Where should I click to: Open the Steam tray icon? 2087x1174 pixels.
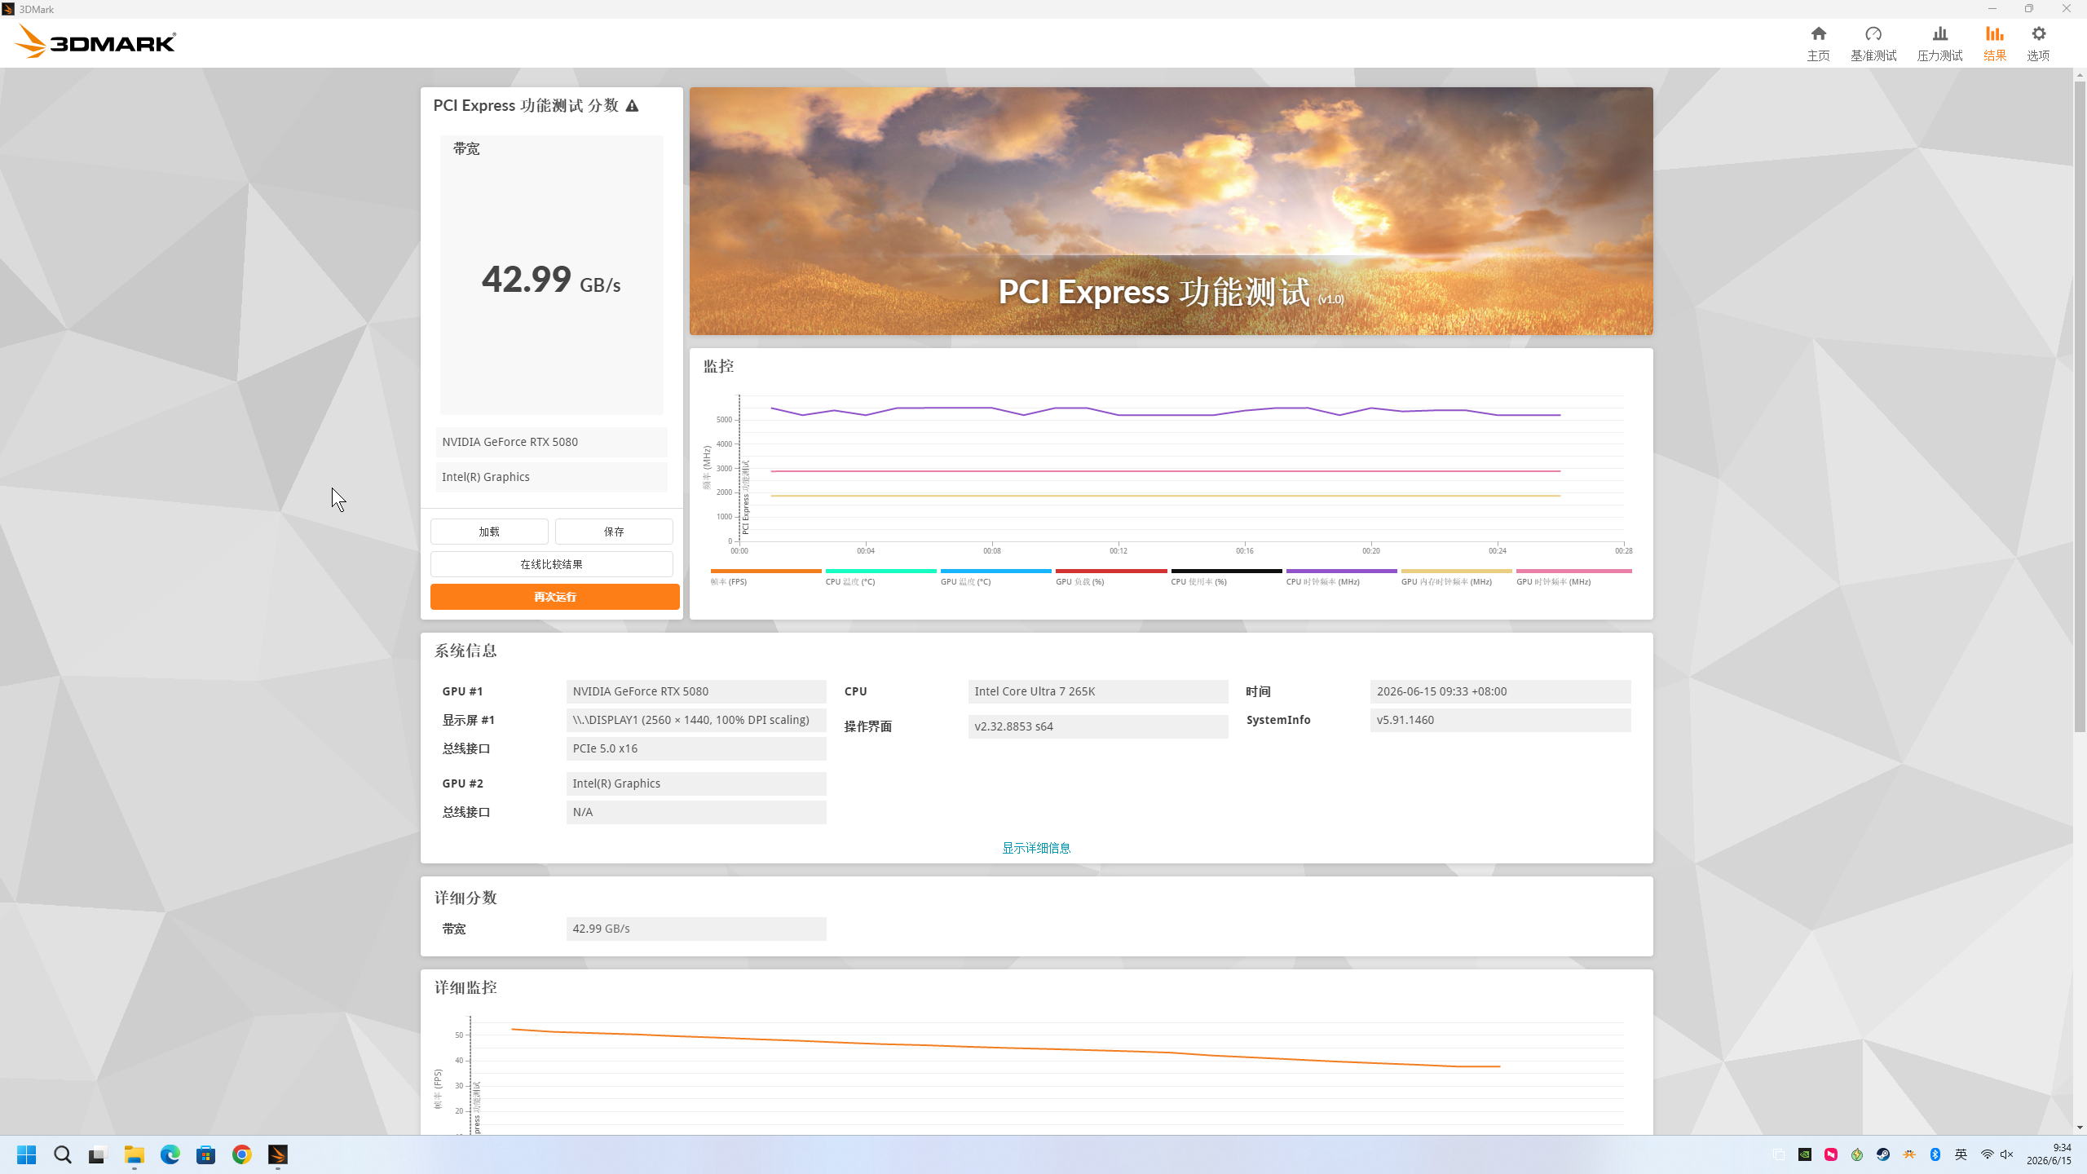click(1883, 1154)
